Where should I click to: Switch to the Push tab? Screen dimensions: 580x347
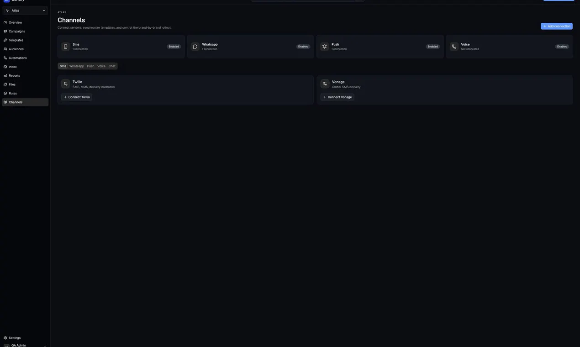click(x=91, y=66)
